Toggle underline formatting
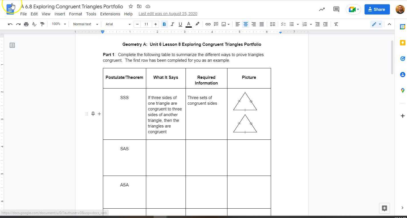407x218 pixels. point(180,24)
